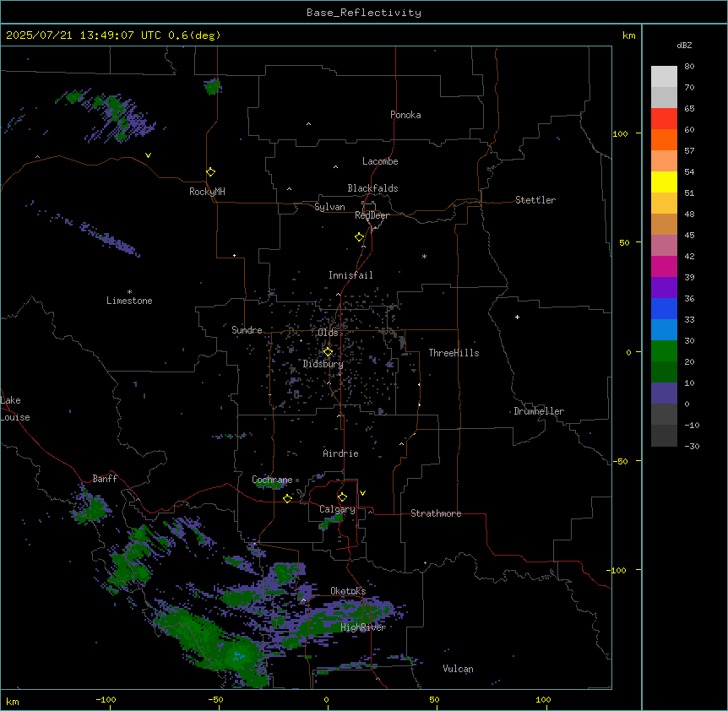
Task: Pick the light gray 70-80 dBZ legend swatch
Action: click(x=664, y=77)
